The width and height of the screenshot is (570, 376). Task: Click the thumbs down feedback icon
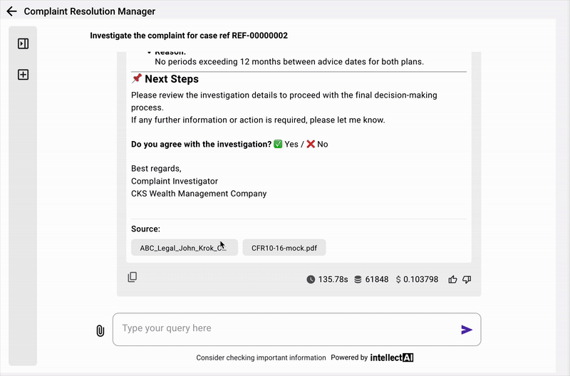467,280
